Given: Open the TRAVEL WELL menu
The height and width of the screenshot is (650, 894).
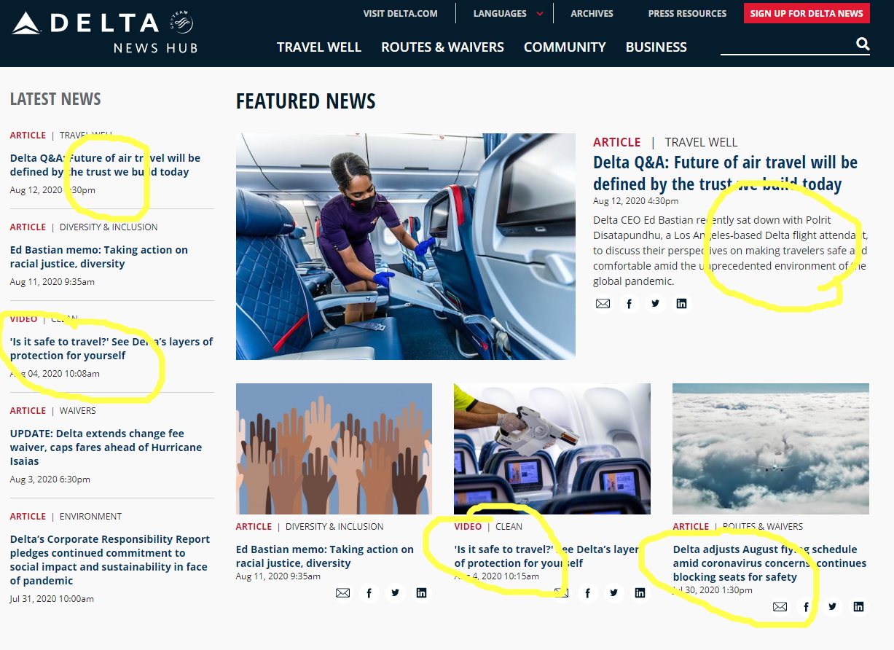Looking at the screenshot, I should [x=318, y=47].
